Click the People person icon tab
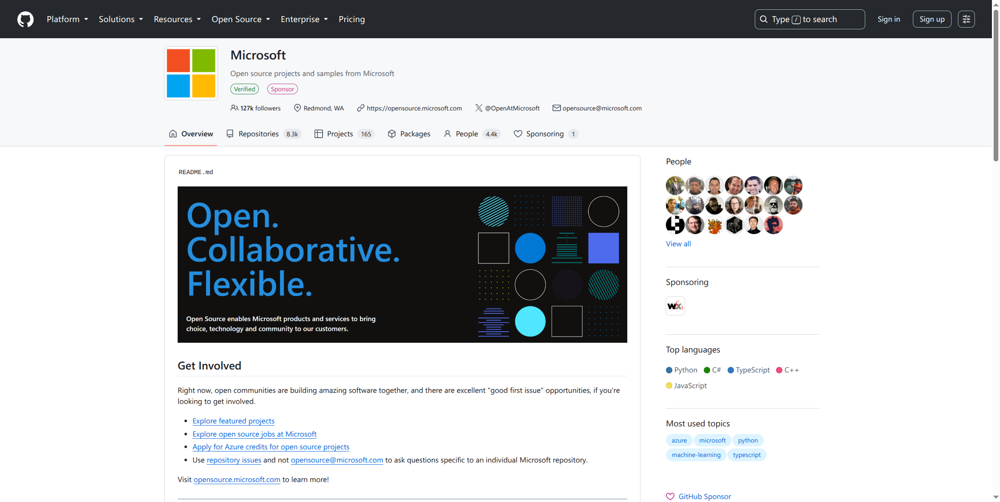1000x502 pixels. tap(447, 134)
